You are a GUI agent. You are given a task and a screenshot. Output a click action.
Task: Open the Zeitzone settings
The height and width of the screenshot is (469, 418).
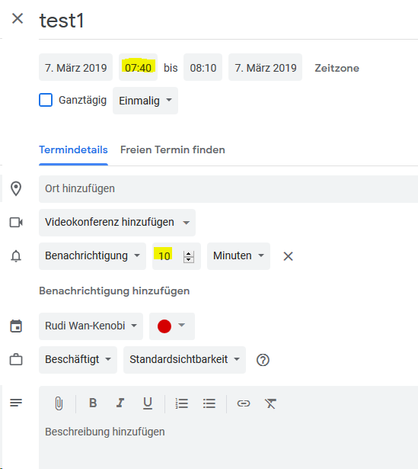coord(337,68)
